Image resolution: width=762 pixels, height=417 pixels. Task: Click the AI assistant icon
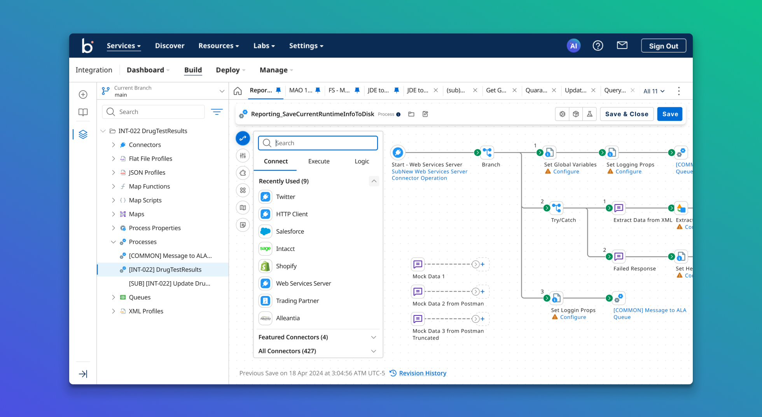pyautogui.click(x=573, y=46)
